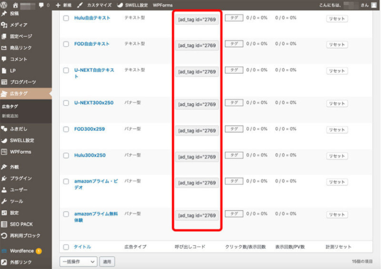This screenshot has height=269, width=381.
Task: Check the U-NEXT300x250 row checkbox
Action: (x=66, y=103)
